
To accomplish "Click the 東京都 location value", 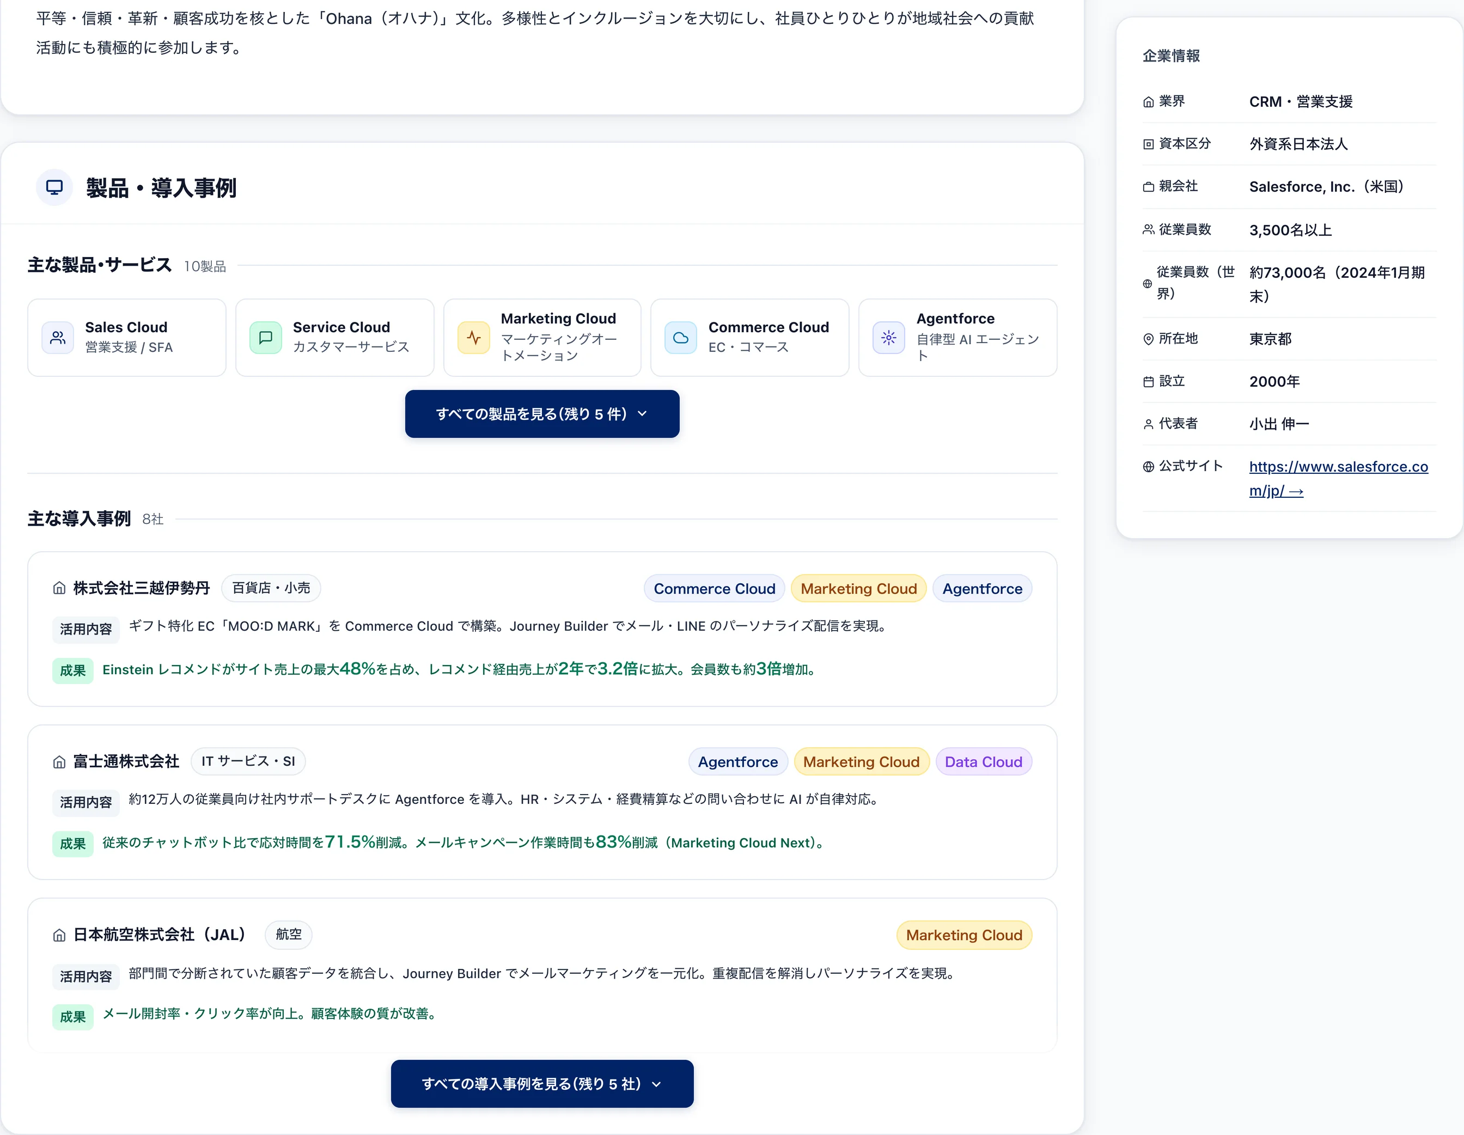I will coord(1270,339).
